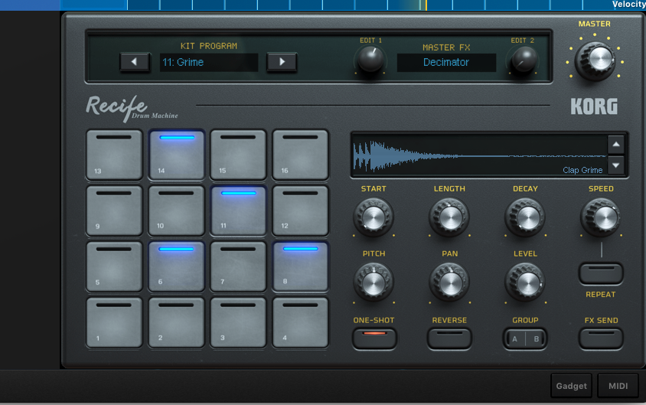646x405 pixels.
Task: Tap drum pad 12
Action: click(x=300, y=211)
